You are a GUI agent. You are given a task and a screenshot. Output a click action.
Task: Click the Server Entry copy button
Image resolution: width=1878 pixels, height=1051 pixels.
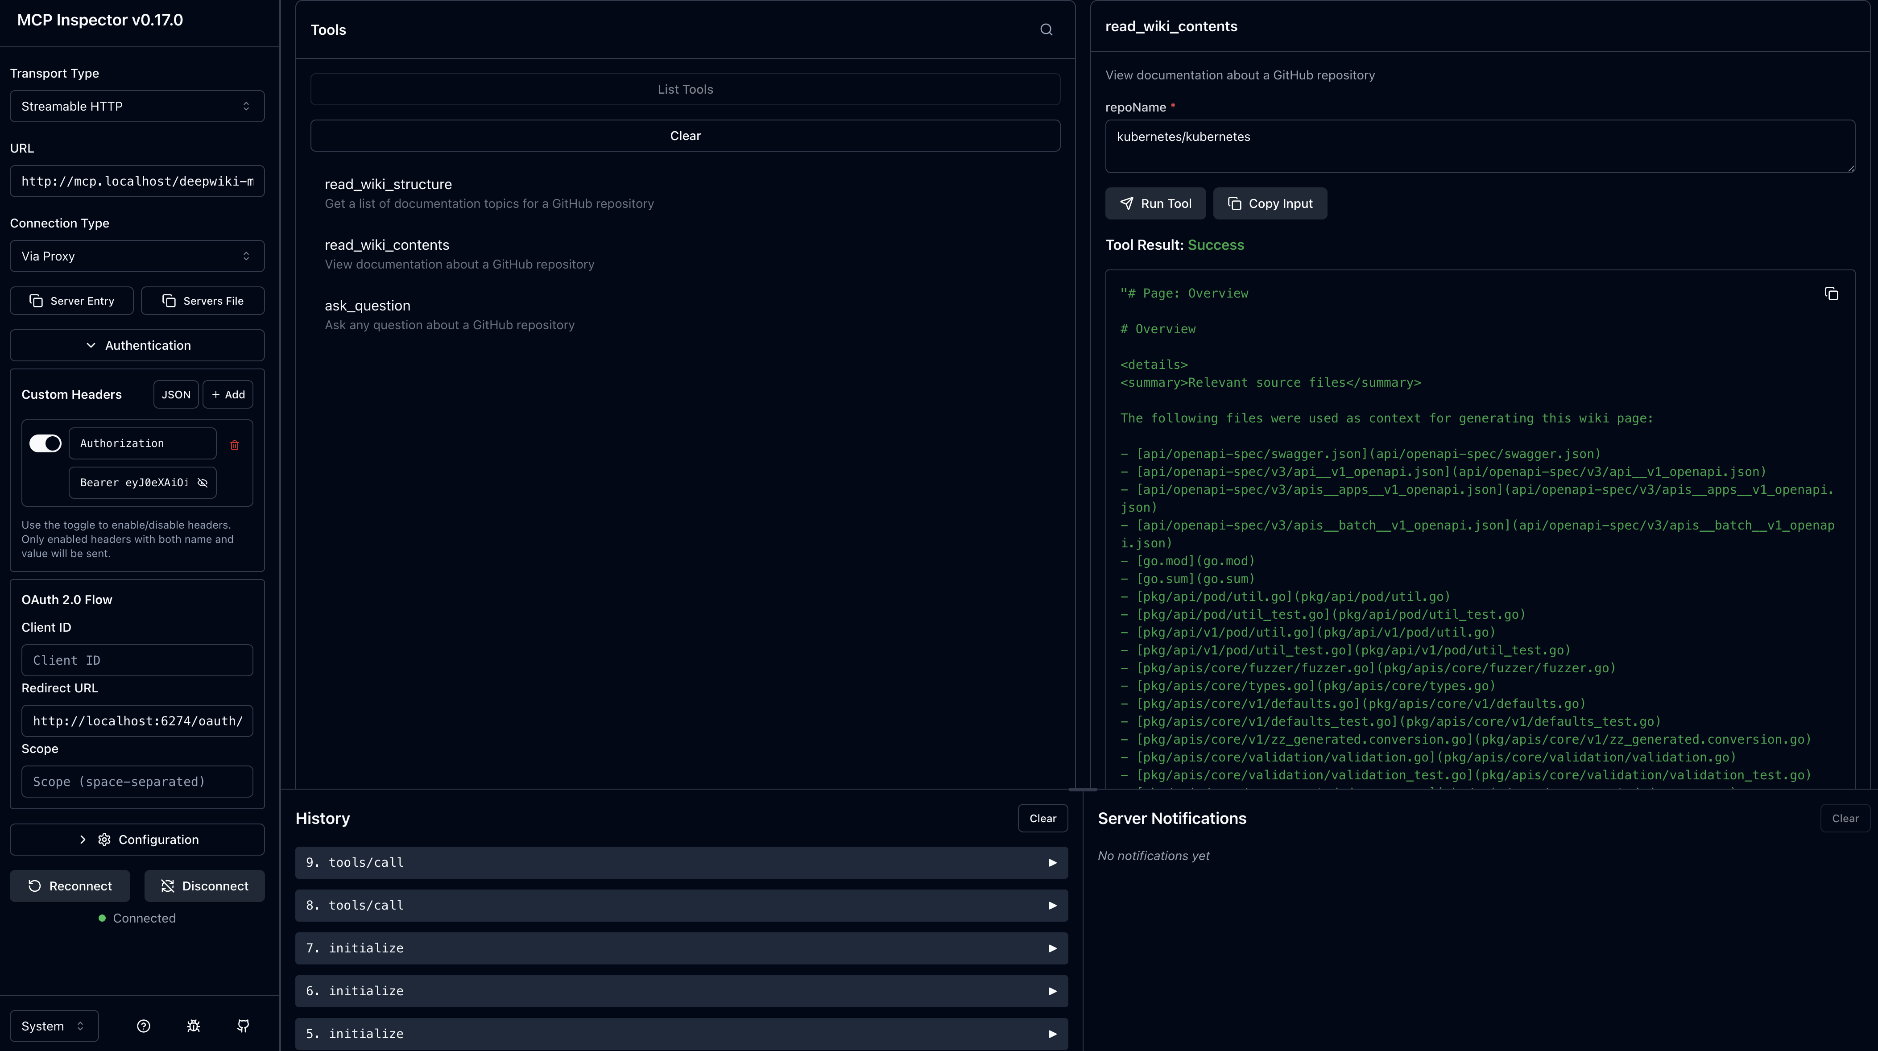[71, 301]
